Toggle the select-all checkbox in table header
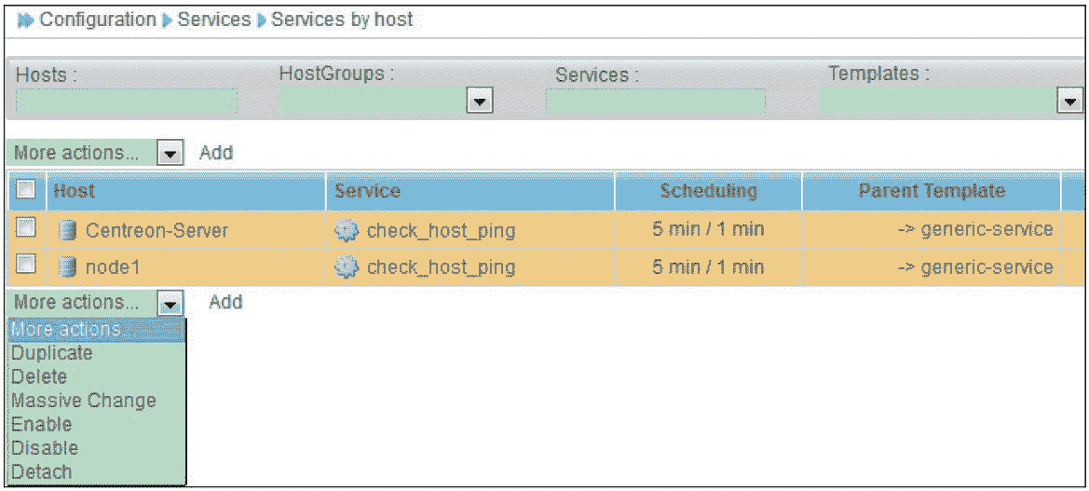The width and height of the screenshot is (1089, 491). pyautogui.click(x=26, y=190)
